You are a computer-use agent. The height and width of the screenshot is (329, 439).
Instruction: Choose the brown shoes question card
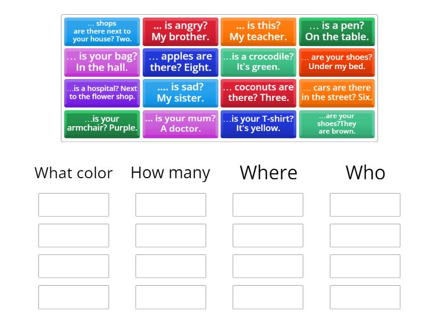click(337, 124)
